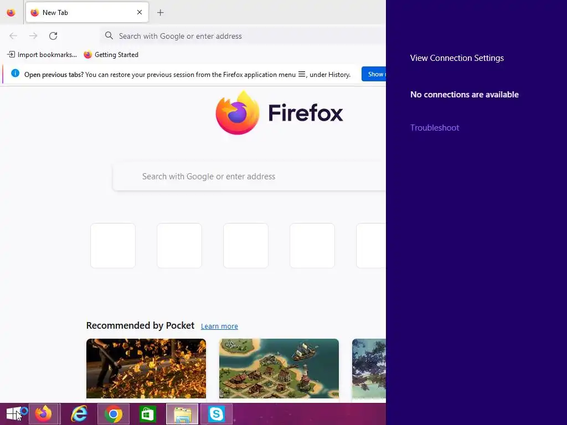This screenshot has height=425, width=567.
Task: Click the browser back arrow
Action: (13, 36)
